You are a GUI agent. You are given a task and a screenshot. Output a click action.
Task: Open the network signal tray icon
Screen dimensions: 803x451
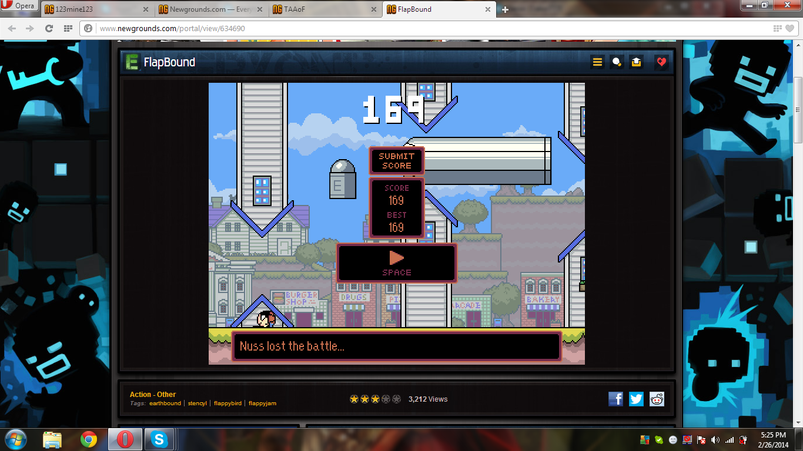pyautogui.click(x=730, y=439)
